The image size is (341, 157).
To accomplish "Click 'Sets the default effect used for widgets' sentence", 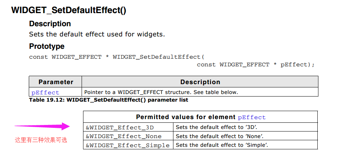I will coord(97,34).
